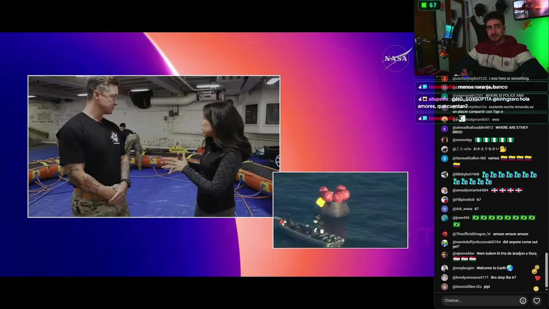Image resolution: width=549 pixels, height=309 pixels.
Task: Click @joao436's avatar
Action: point(444,218)
